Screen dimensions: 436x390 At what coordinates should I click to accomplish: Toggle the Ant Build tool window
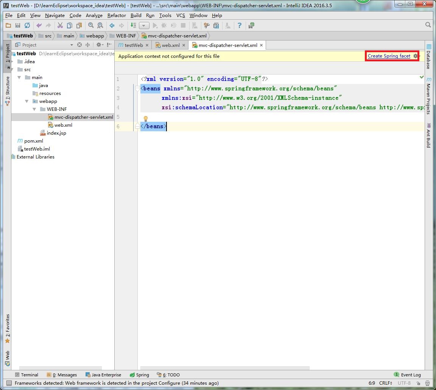[428, 135]
